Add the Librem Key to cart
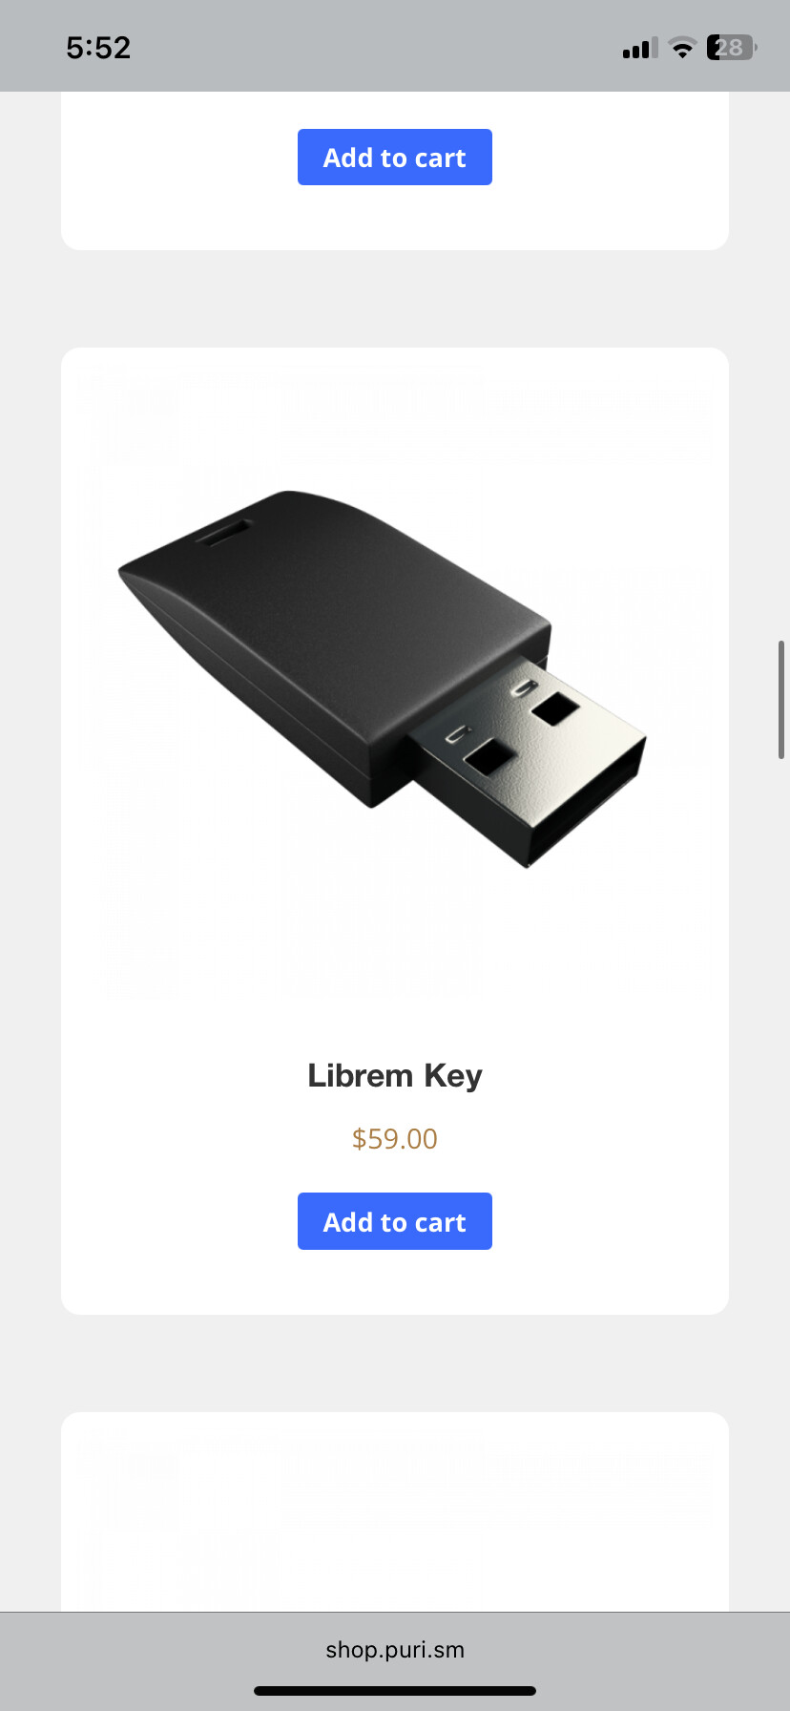Screen dimensions: 790x1711 coord(395,1221)
